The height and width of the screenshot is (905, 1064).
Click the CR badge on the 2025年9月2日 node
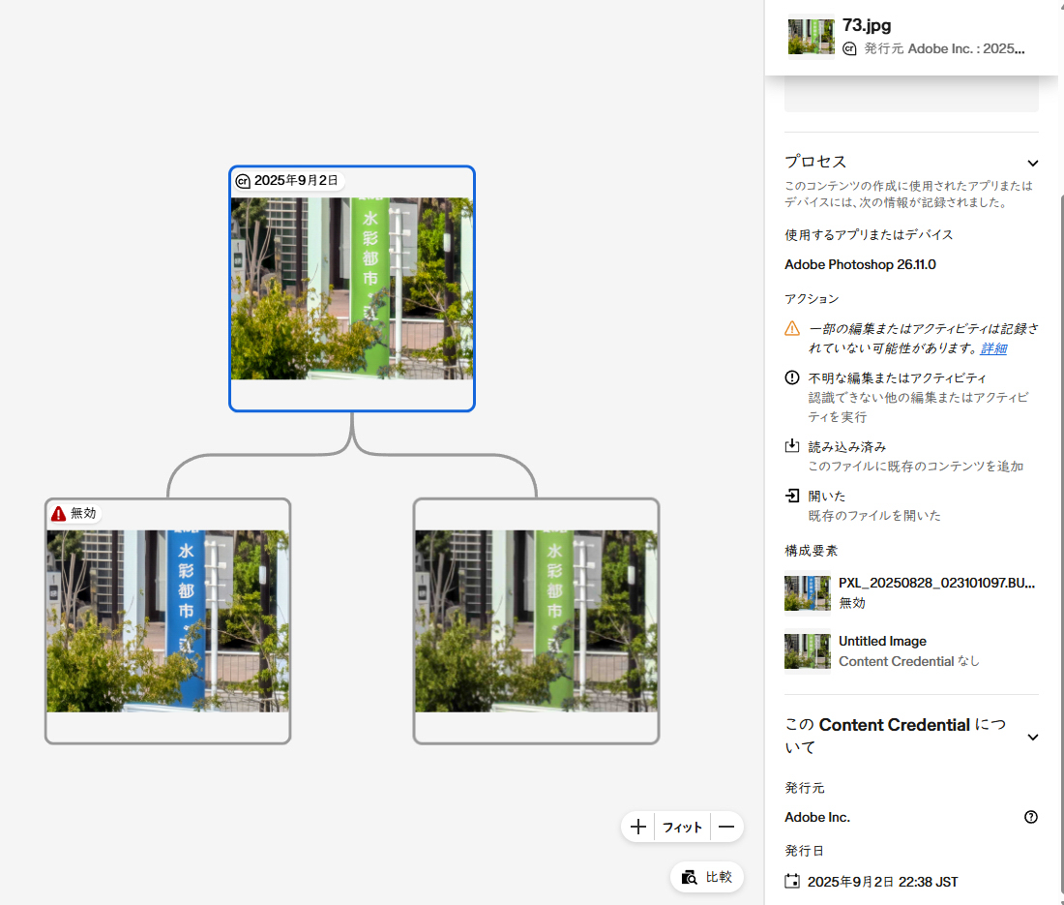[x=242, y=179]
